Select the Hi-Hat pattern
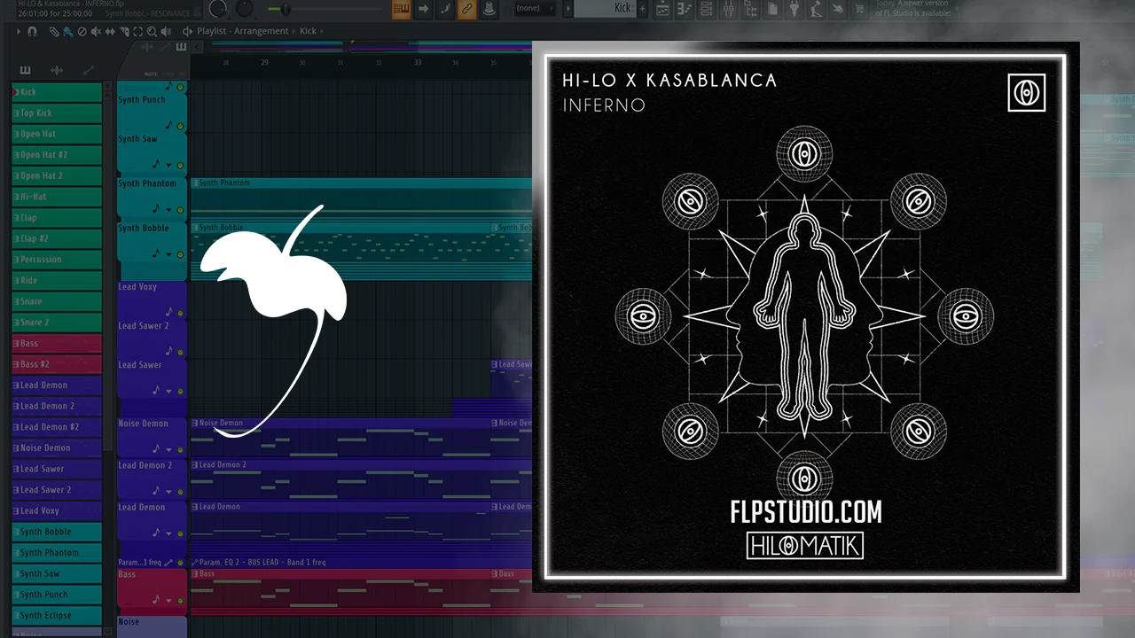 tap(57, 197)
